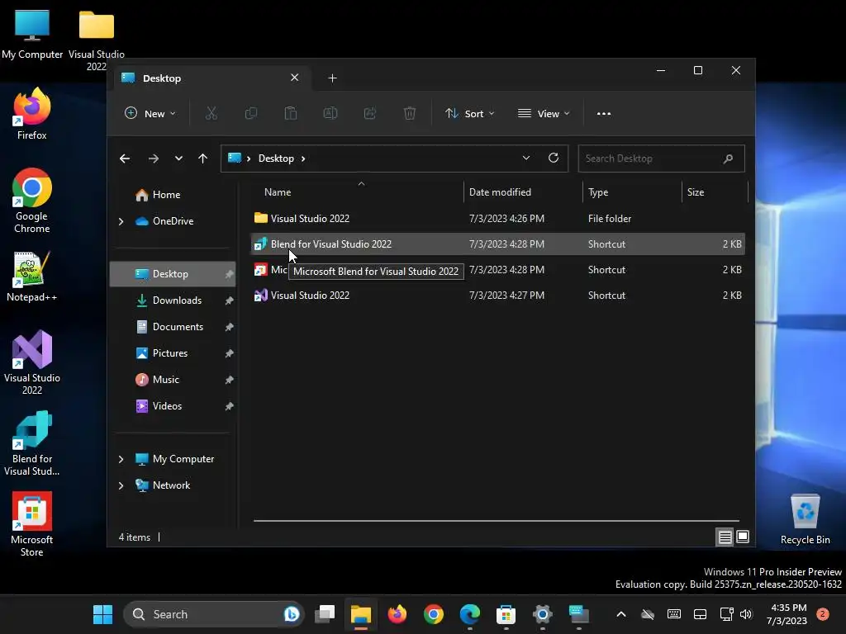Screen dimensions: 846x634
Task: Click the search magnifier in Search Desktop
Action: [728, 158]
